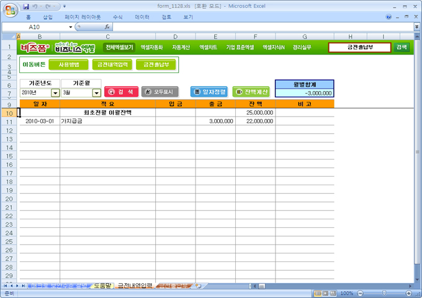This screenshot has height=298, width=422.
Task: Expand the formula bar with chevron
Action: point(416,27)
